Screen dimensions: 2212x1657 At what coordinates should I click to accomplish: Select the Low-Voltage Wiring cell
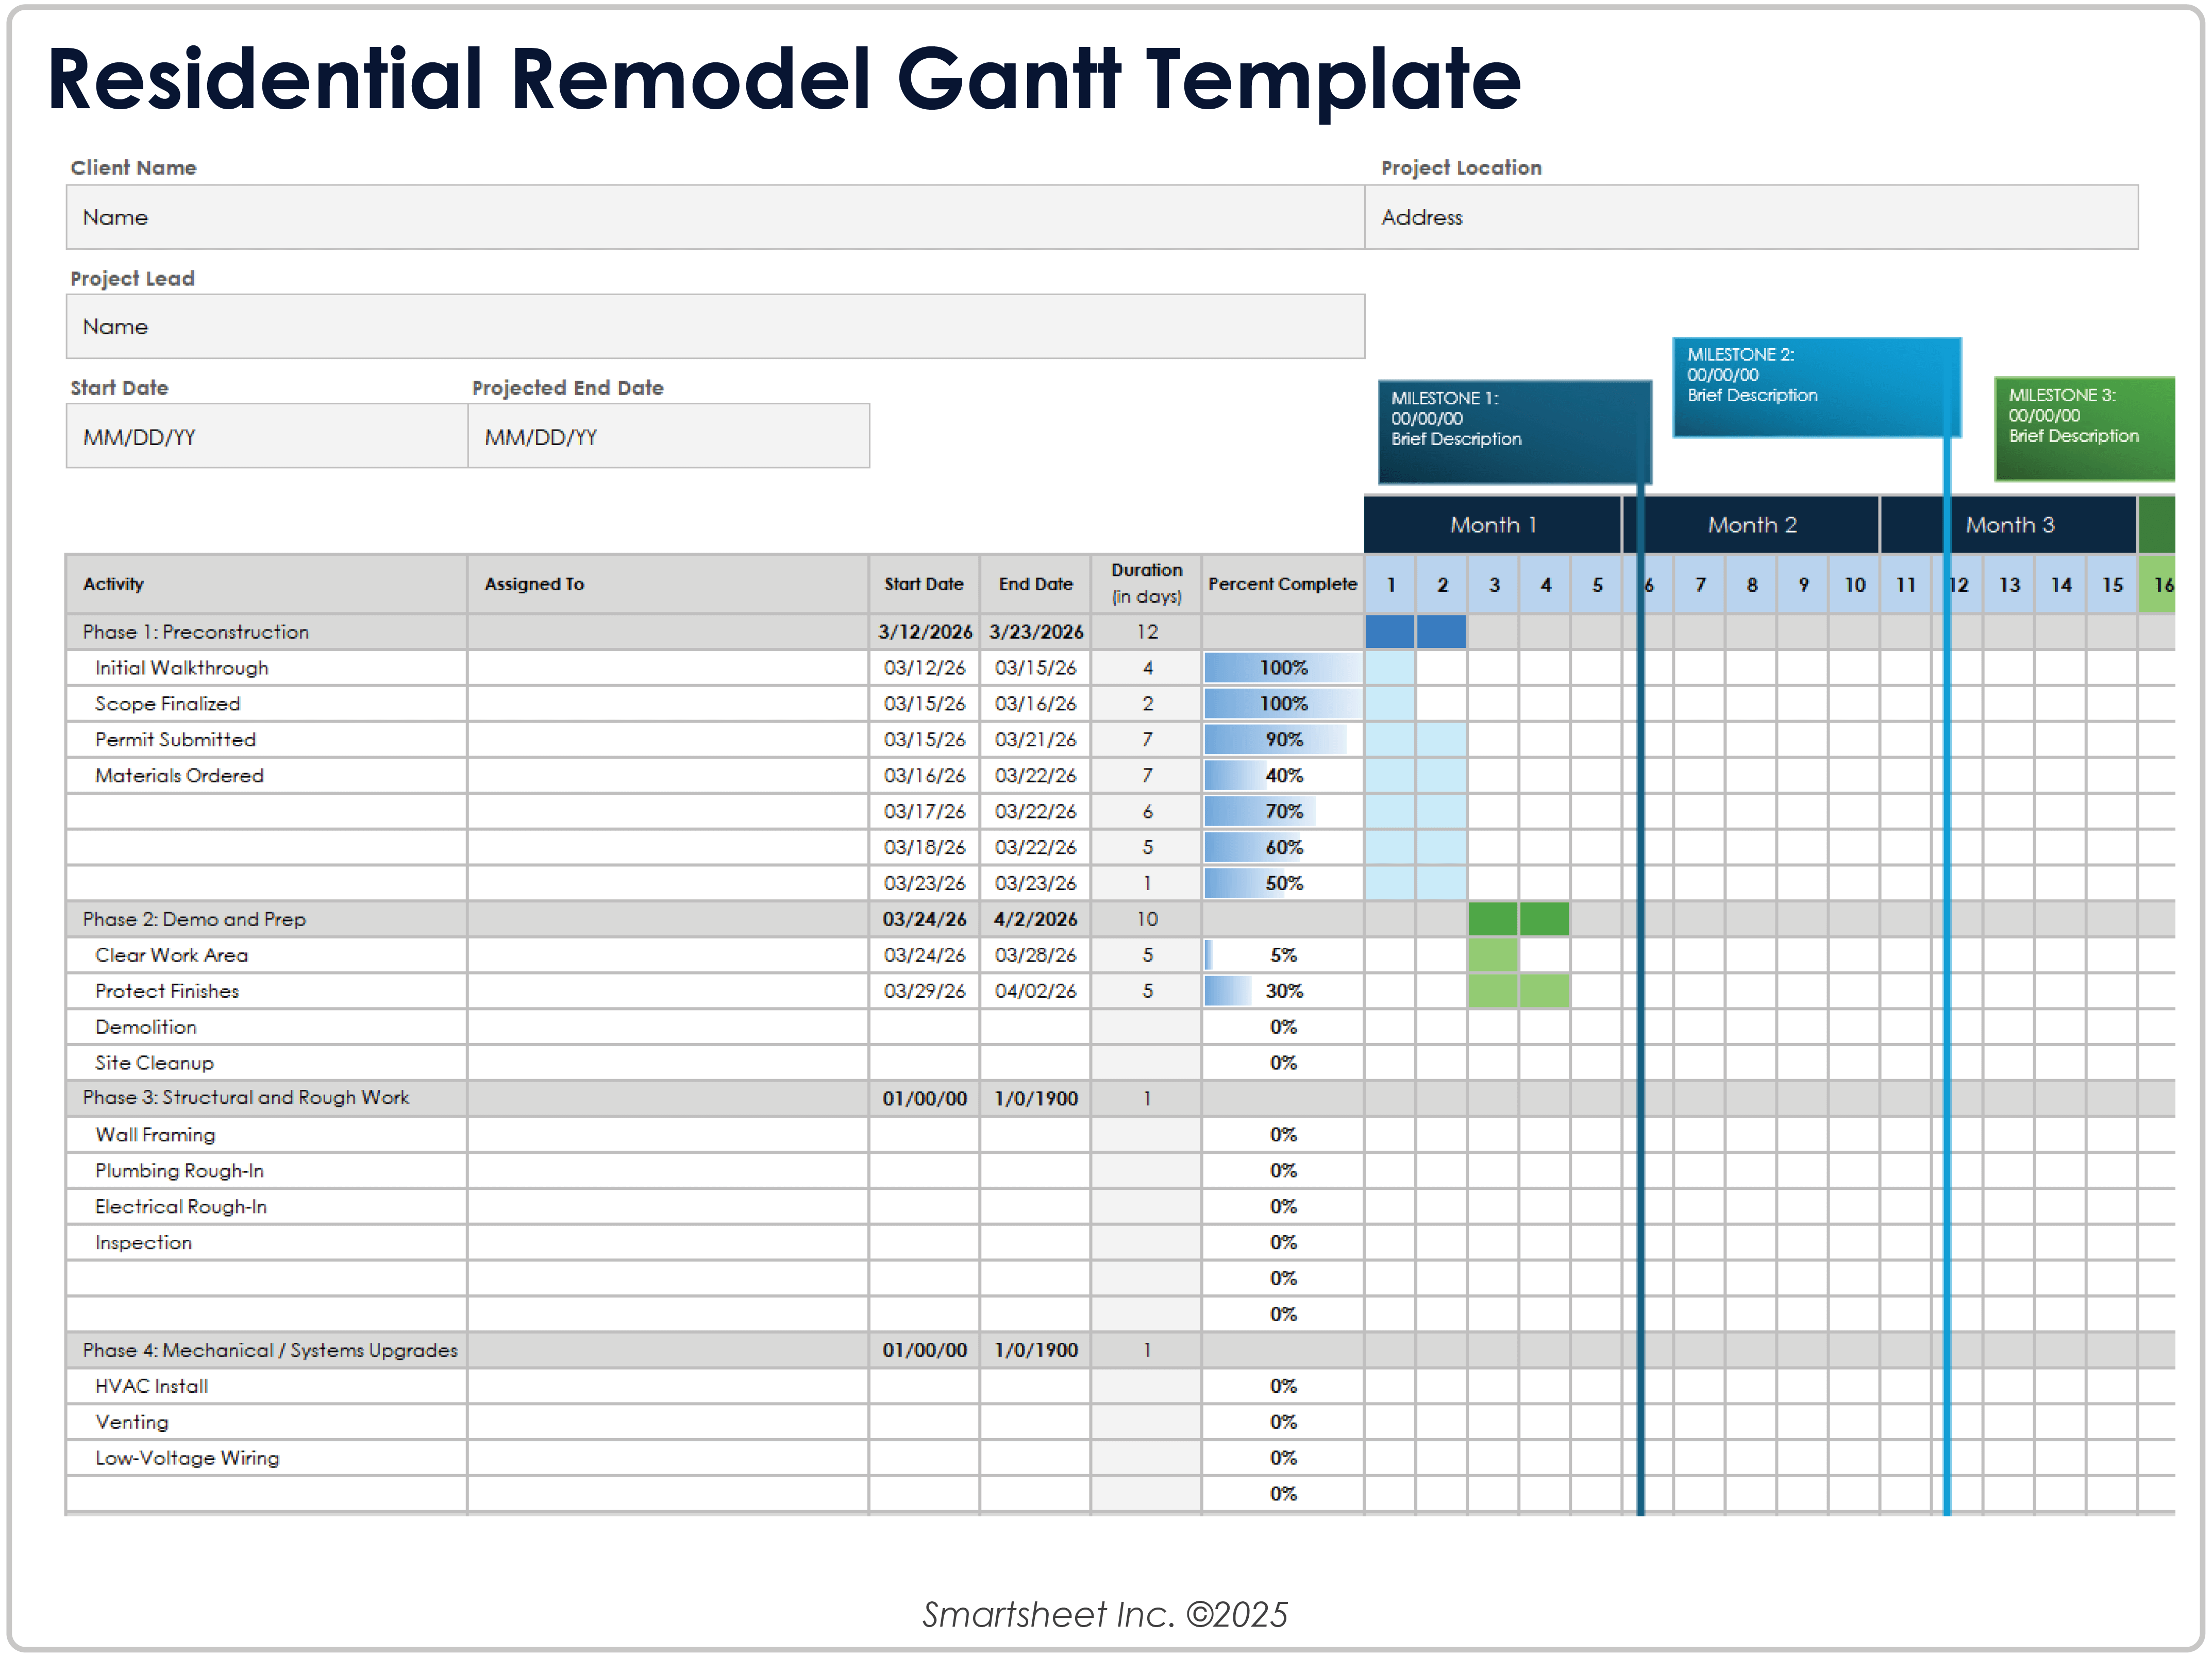coord(267,1458)
